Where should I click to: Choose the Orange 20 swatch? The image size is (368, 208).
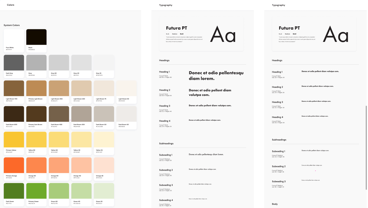pos(104,165)
